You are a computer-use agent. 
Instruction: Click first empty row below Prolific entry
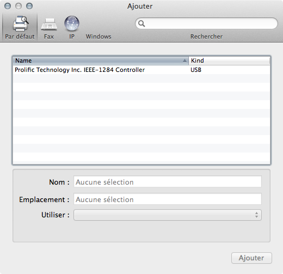point(141,78)
